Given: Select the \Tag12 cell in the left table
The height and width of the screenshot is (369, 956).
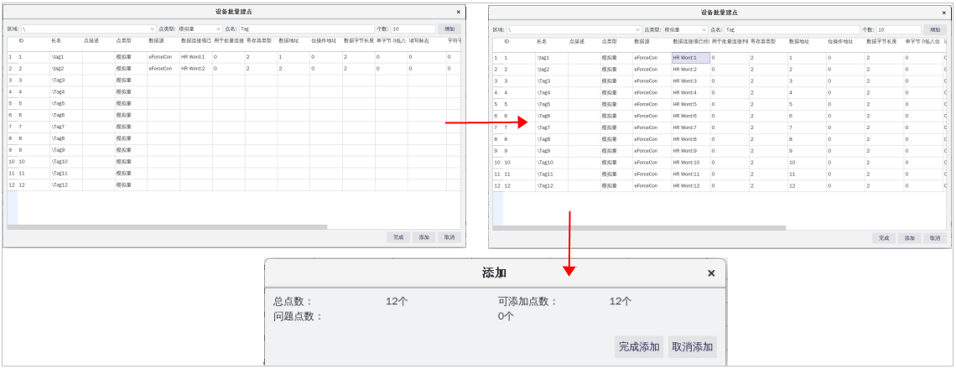Looking at the screenshot, I should (x=65, y=184).
